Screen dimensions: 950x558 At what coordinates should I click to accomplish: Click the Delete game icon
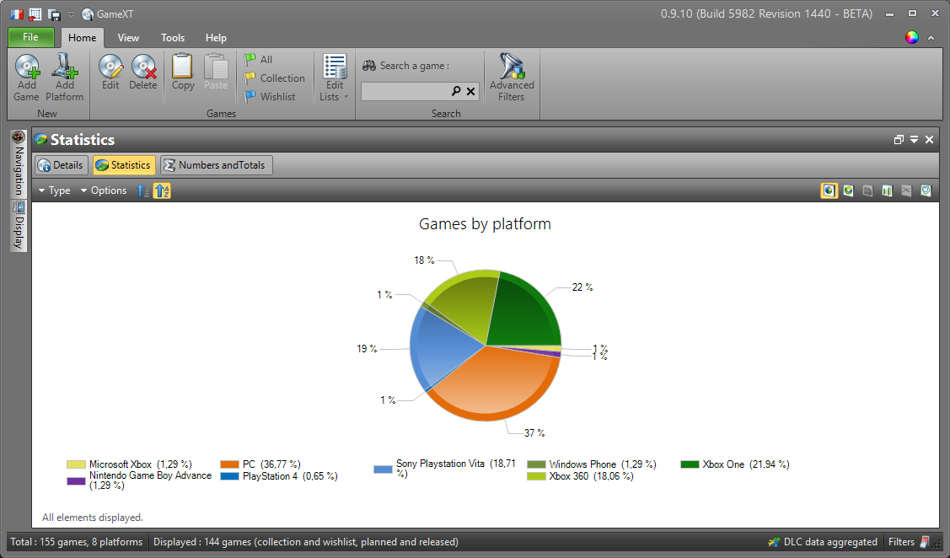click(x=143, y=67)
